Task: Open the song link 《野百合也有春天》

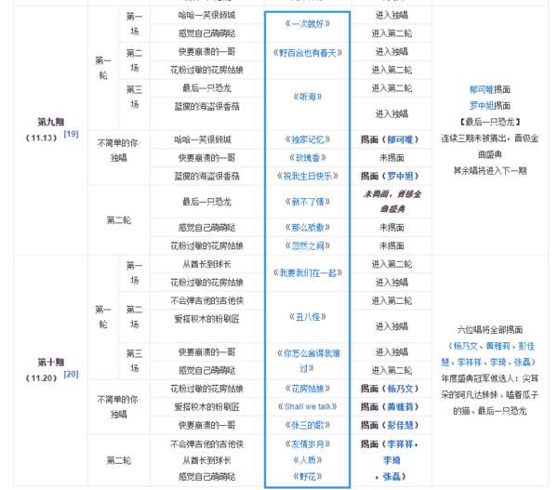Action: (x=308, y=53)
